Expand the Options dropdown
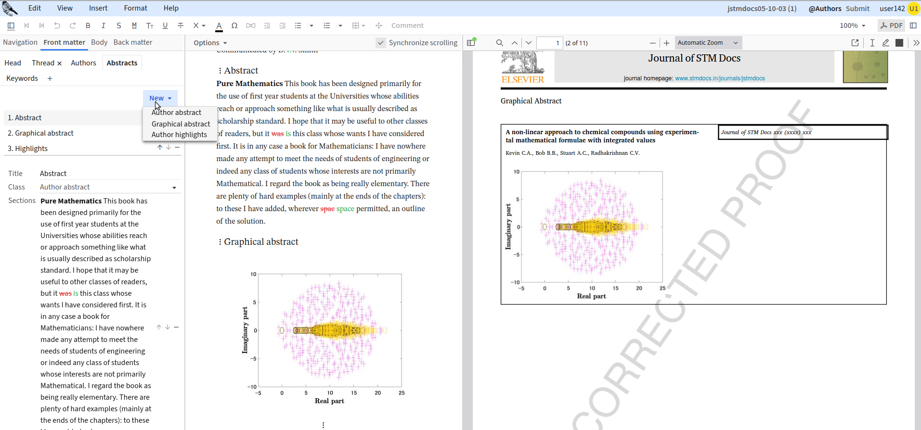This screenshot has height=430, width=921. point(210,43)
